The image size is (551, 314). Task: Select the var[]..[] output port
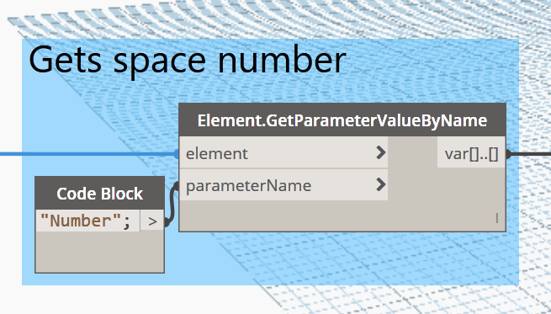click(471, 154)
